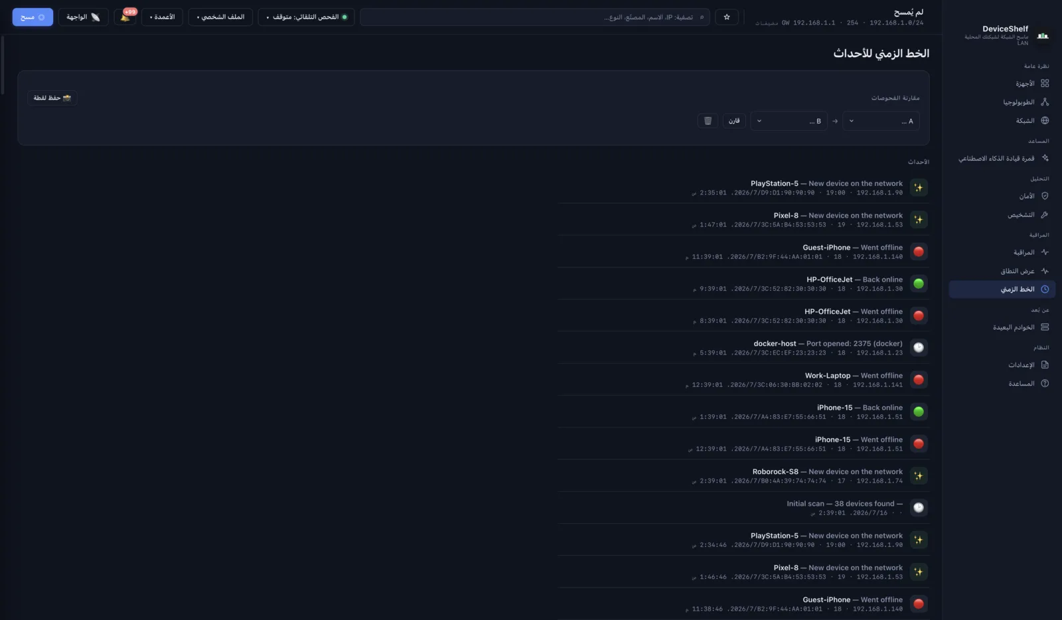
Task: Click the قارن compare button
Action: click(734, 121)
